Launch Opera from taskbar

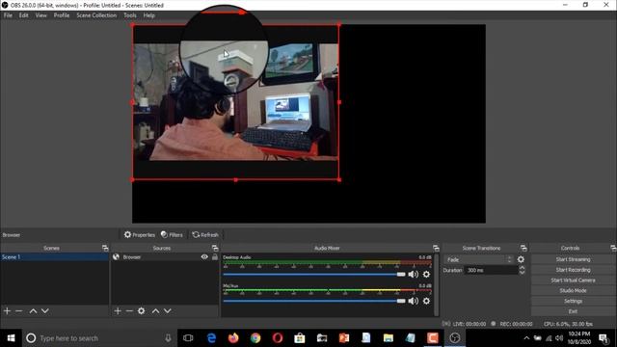278,338
